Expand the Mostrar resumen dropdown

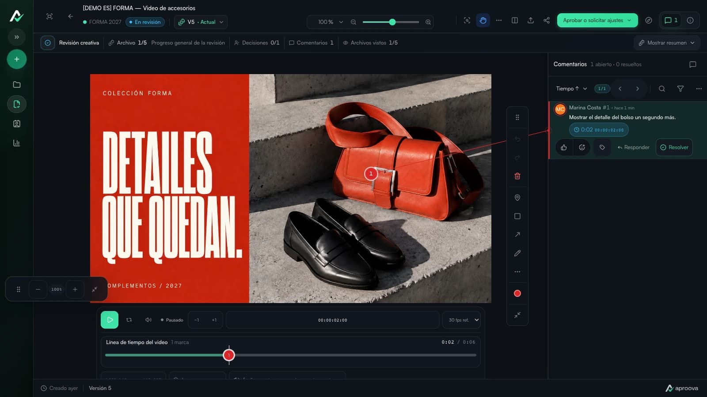(667, 43)
